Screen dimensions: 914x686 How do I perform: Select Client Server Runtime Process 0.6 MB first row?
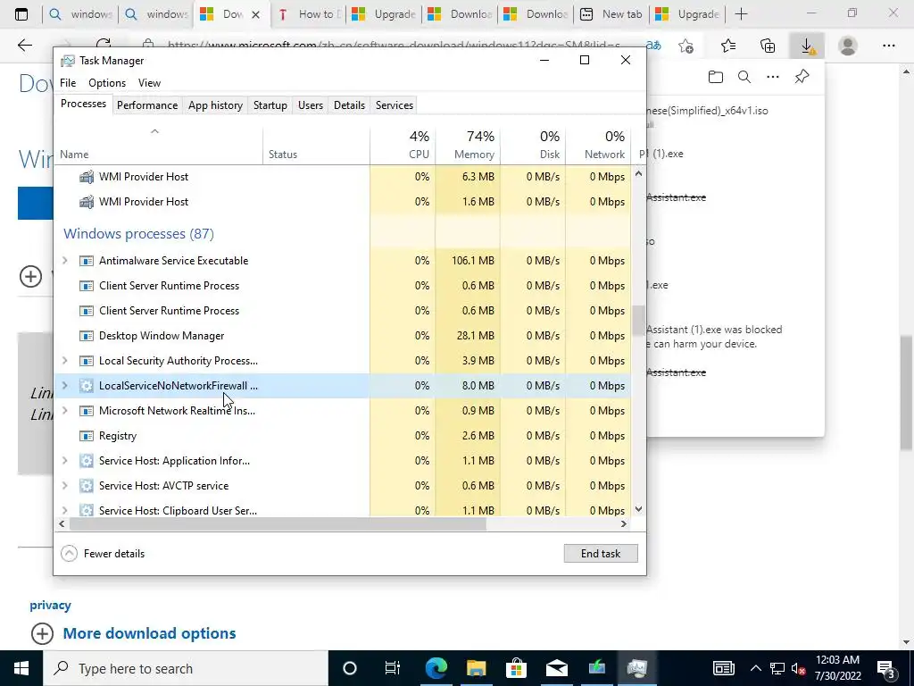pos(342,286)
